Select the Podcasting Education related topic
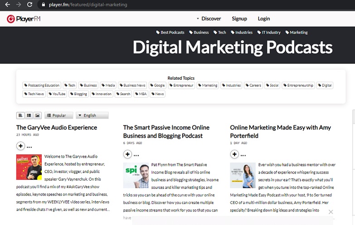Screen dimensions: 355x225 pos(42,85)
